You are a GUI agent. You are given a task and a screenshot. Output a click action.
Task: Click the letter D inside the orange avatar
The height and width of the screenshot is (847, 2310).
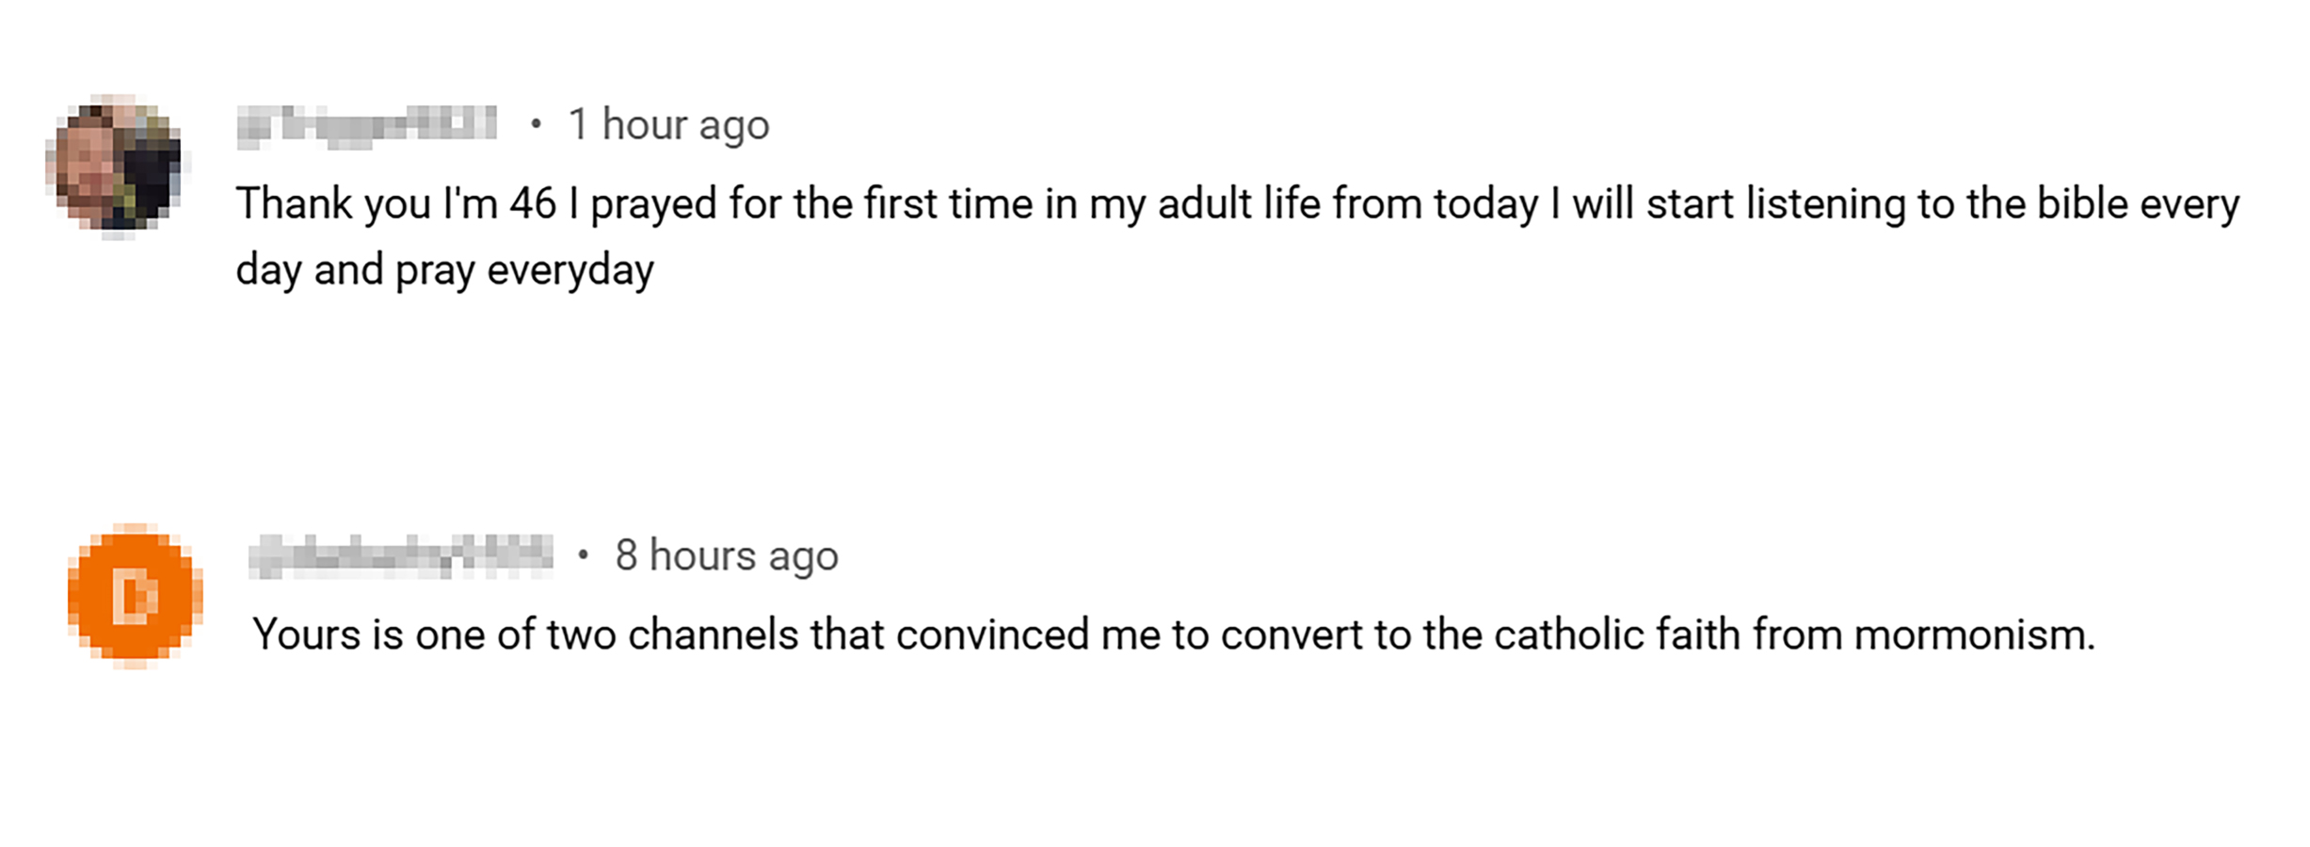(135, 597)
